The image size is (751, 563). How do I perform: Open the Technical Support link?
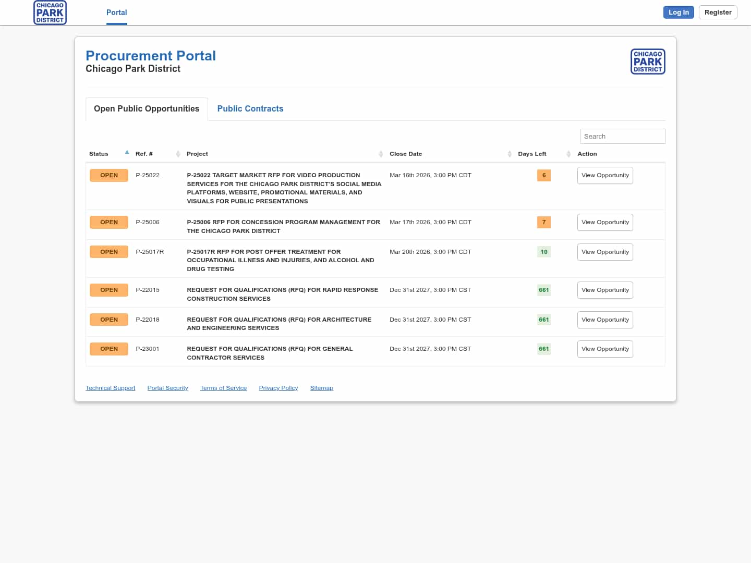(x=110, y=388)
